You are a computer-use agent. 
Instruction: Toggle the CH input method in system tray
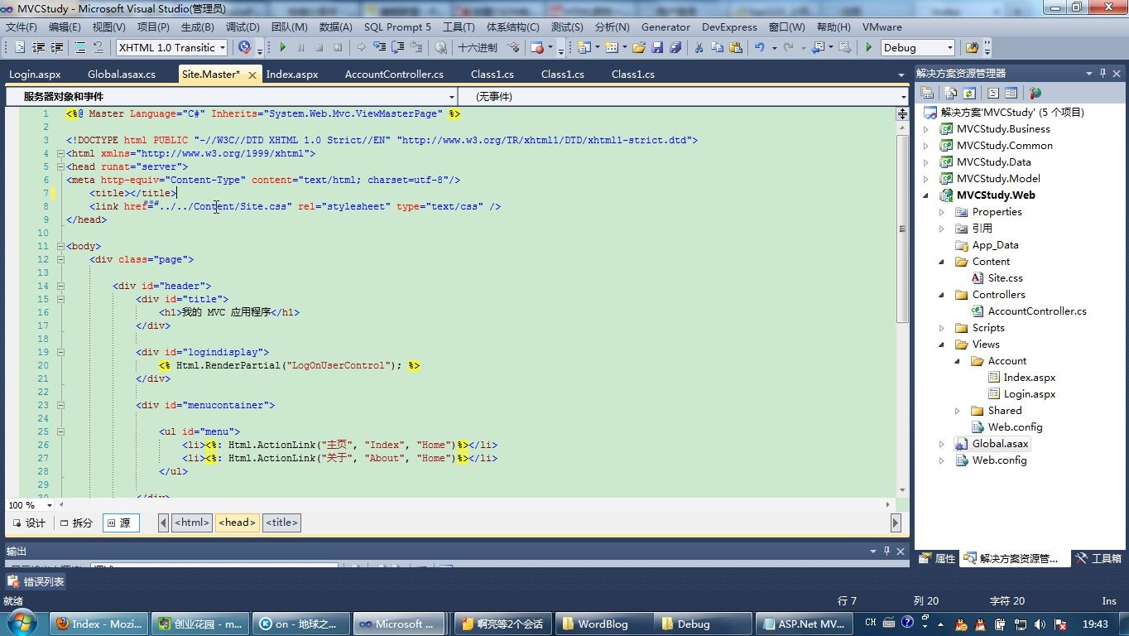tap(869, 624)
